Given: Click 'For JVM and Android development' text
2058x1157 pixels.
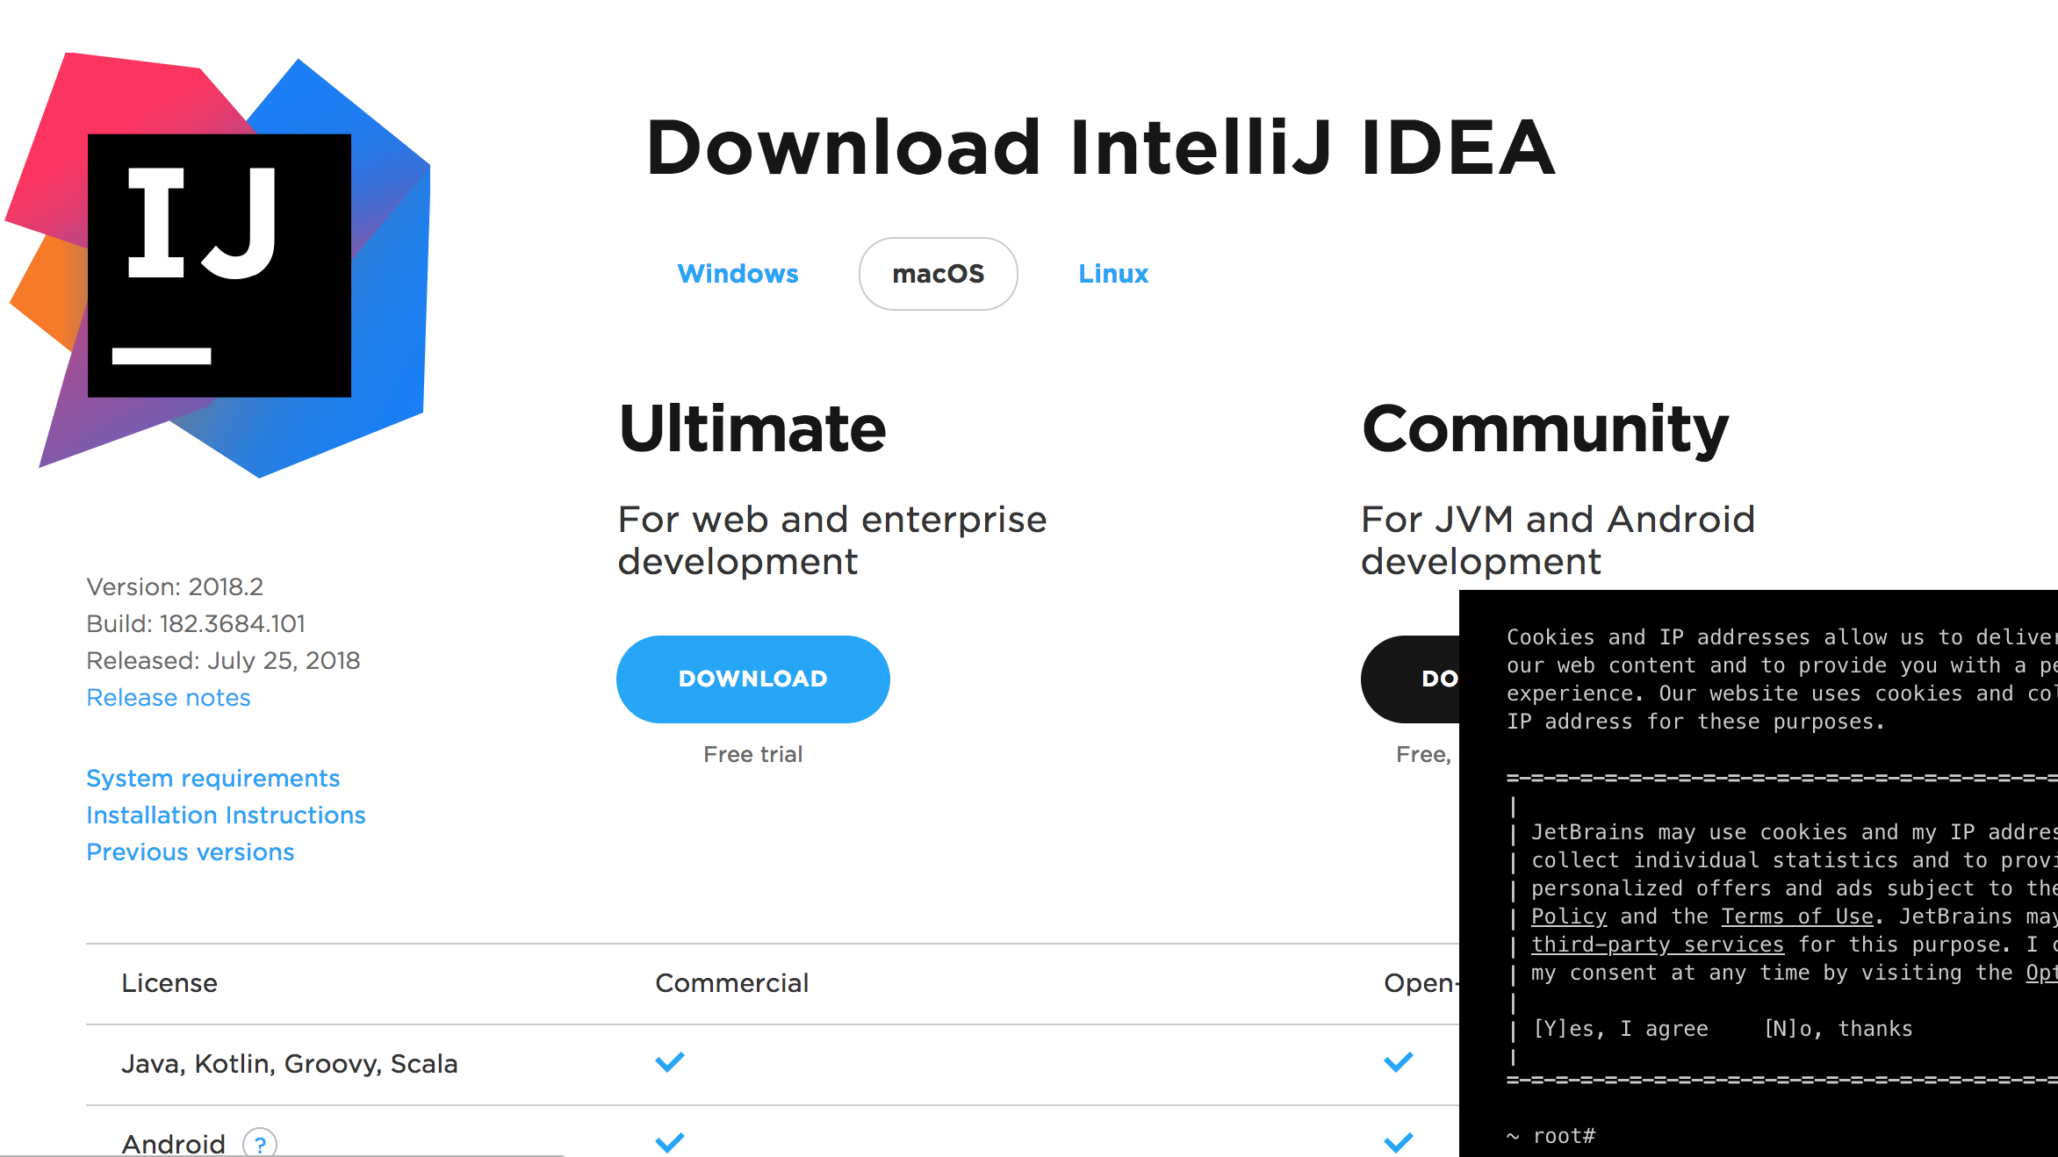Looking at the screenshot, I should click(x=1558, y=541).
